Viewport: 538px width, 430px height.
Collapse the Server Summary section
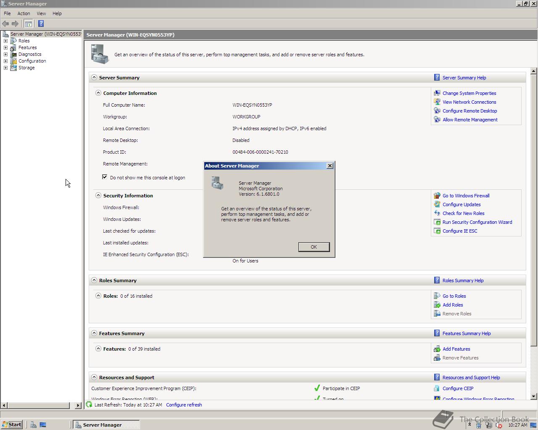pos(94,77)
